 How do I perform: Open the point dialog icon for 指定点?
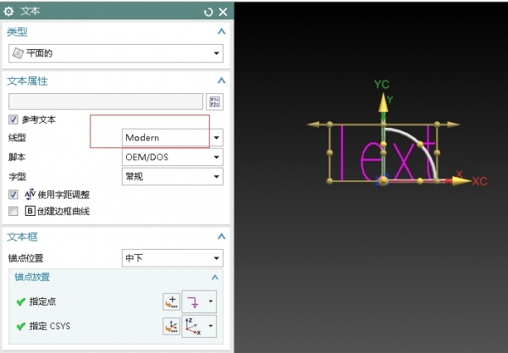171,302
